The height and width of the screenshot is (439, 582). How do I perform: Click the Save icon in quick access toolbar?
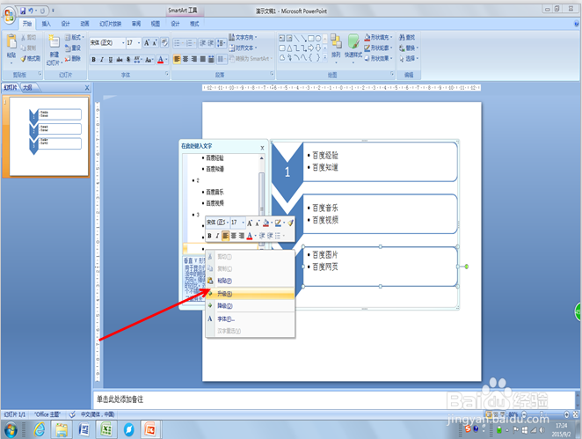pyautogui.click(x=23, y=11)
